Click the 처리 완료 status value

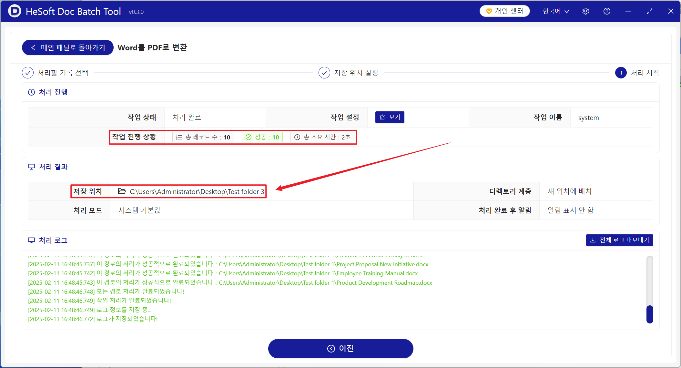point(187,118)
